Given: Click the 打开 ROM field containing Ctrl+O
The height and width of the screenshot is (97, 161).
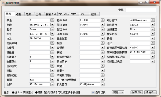Looking at the screenshot, I should coord(90,20).
